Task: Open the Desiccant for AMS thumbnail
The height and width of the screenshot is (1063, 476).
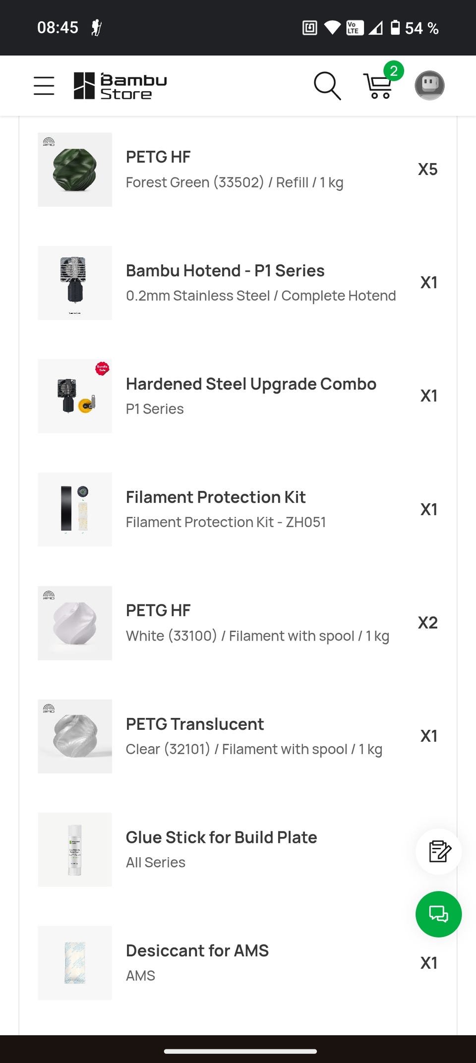Action: coord(75,963)
